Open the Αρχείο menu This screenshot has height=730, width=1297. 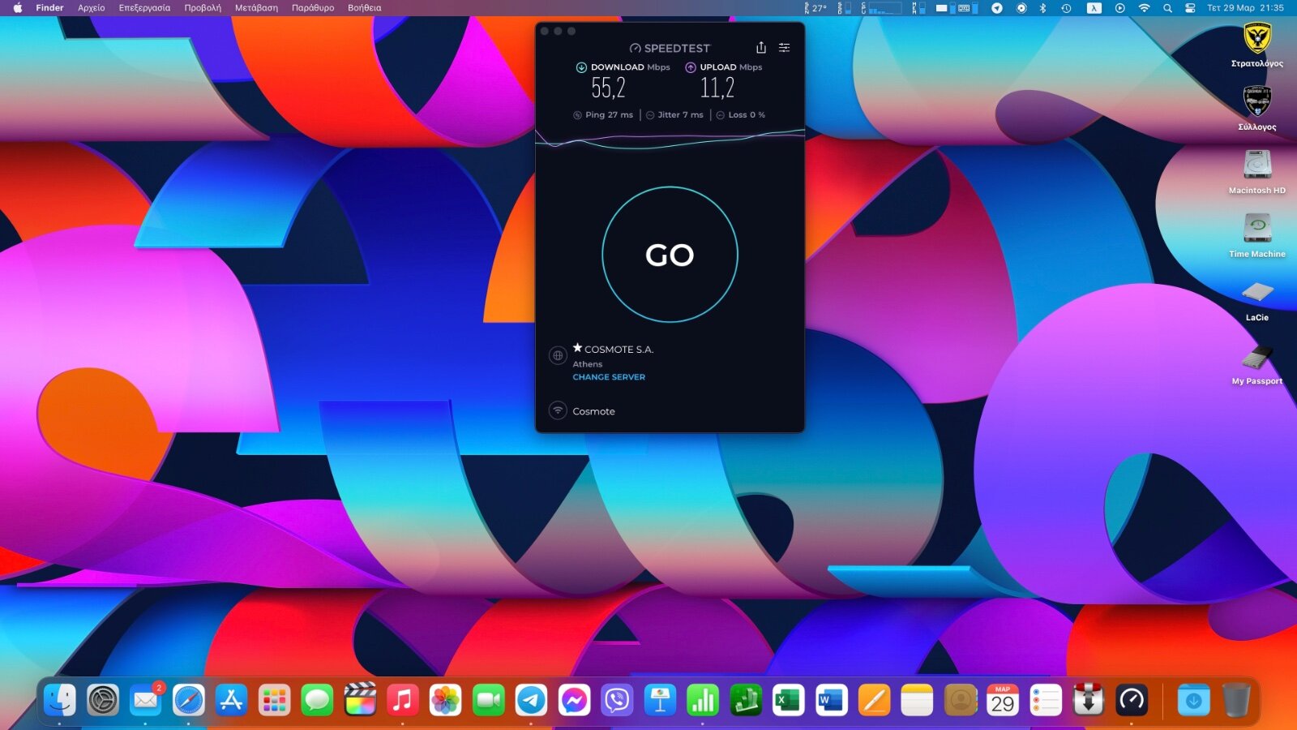click(x=92, y=8)
